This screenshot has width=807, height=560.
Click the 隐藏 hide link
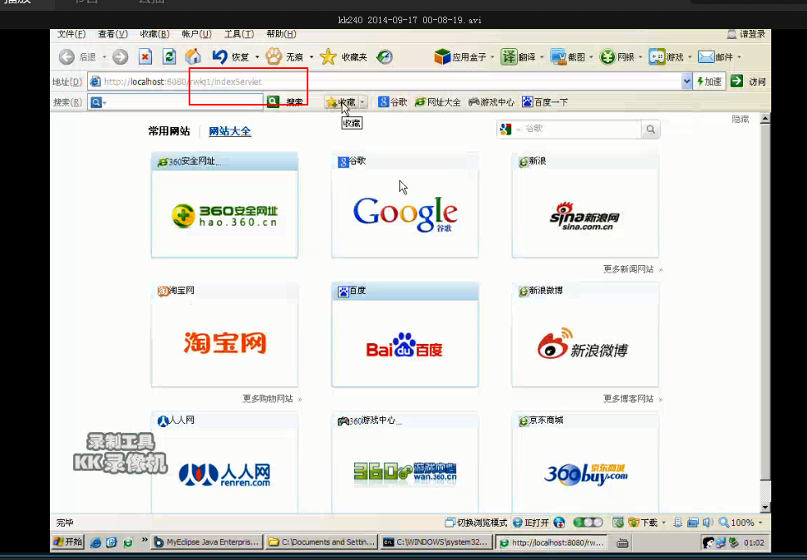pyautogui.click(x=740, y=120)
